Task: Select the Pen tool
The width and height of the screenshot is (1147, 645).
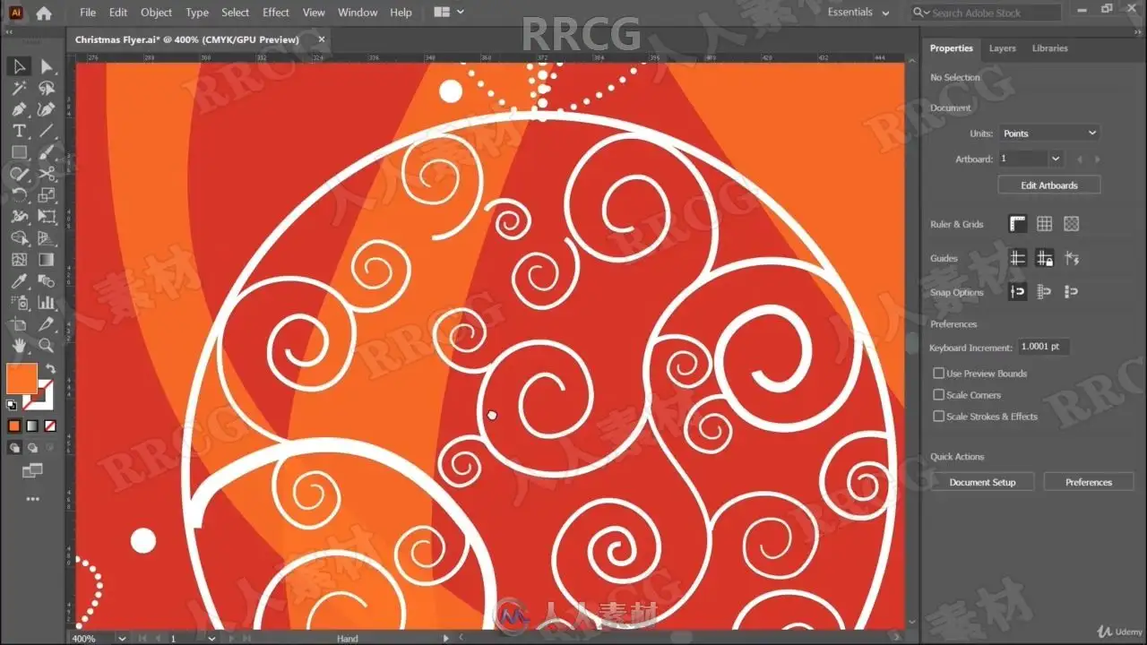Action: 19,109
